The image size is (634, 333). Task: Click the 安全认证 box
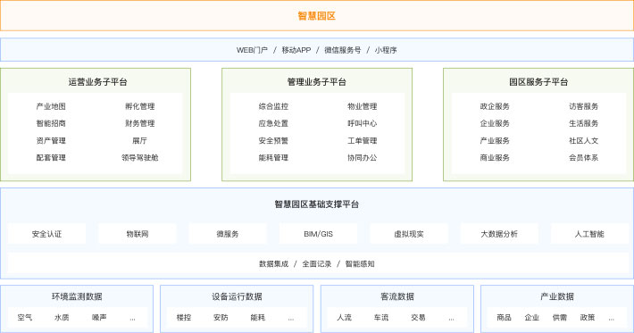pos(47,234)
